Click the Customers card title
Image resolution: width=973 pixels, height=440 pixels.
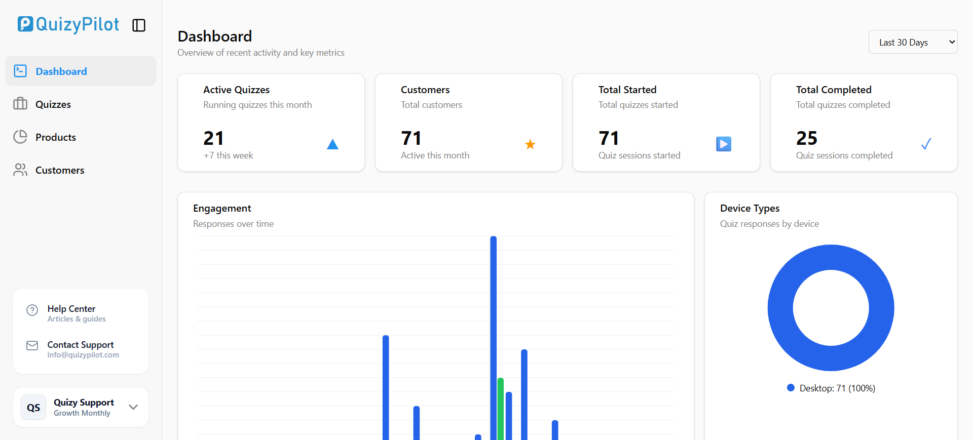pyautogui.click(x=425, y=90)
